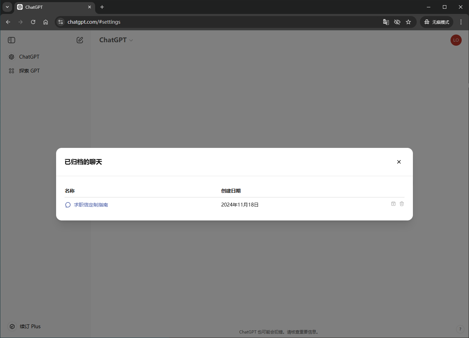The width and height of the screenshot is (469, 338).
Task: Toggle the sidebar panel icon
Action: pos(11,40)
